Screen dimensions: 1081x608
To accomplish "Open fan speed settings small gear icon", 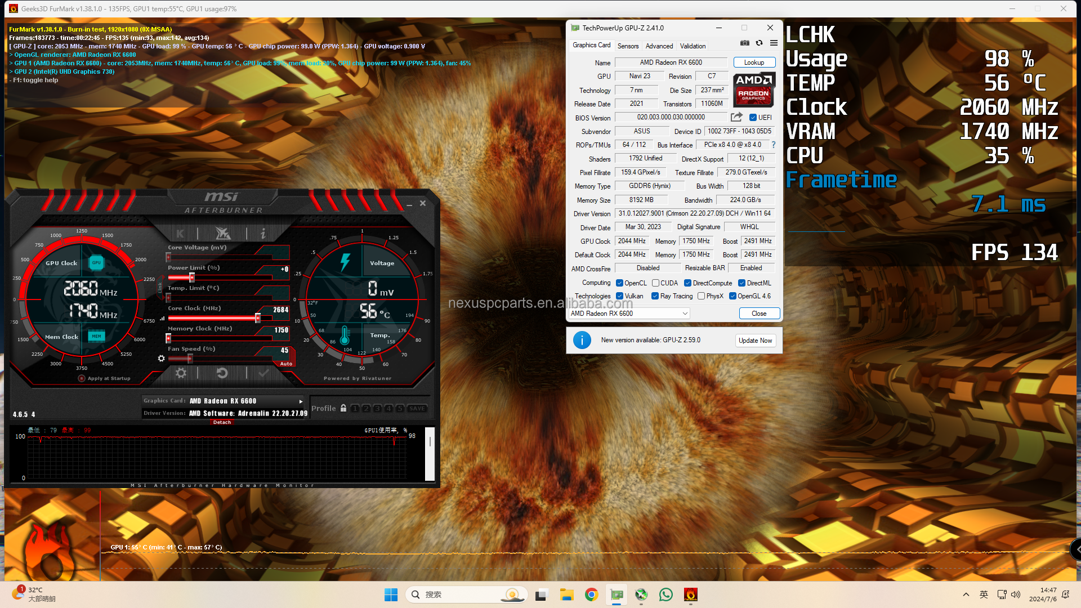I will [162, 358].
